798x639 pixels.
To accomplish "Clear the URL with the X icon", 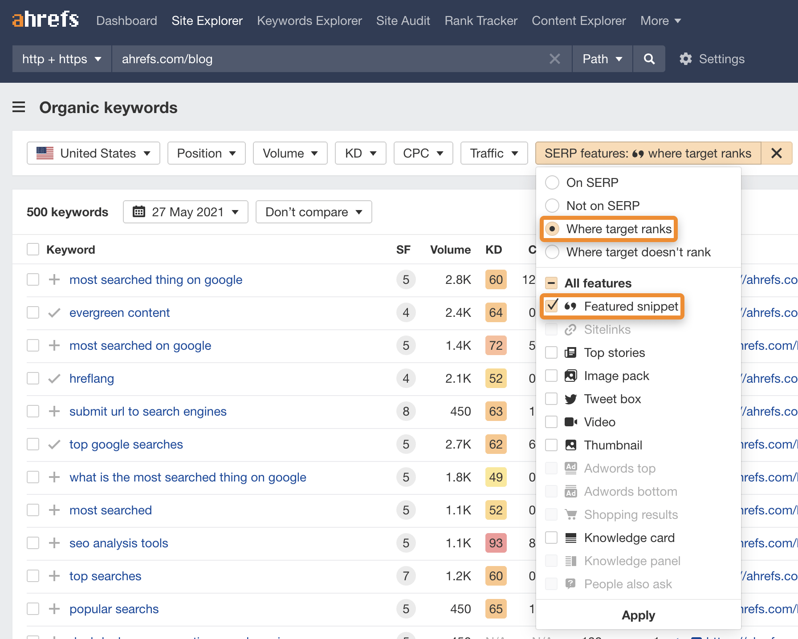I will (554, 59).
